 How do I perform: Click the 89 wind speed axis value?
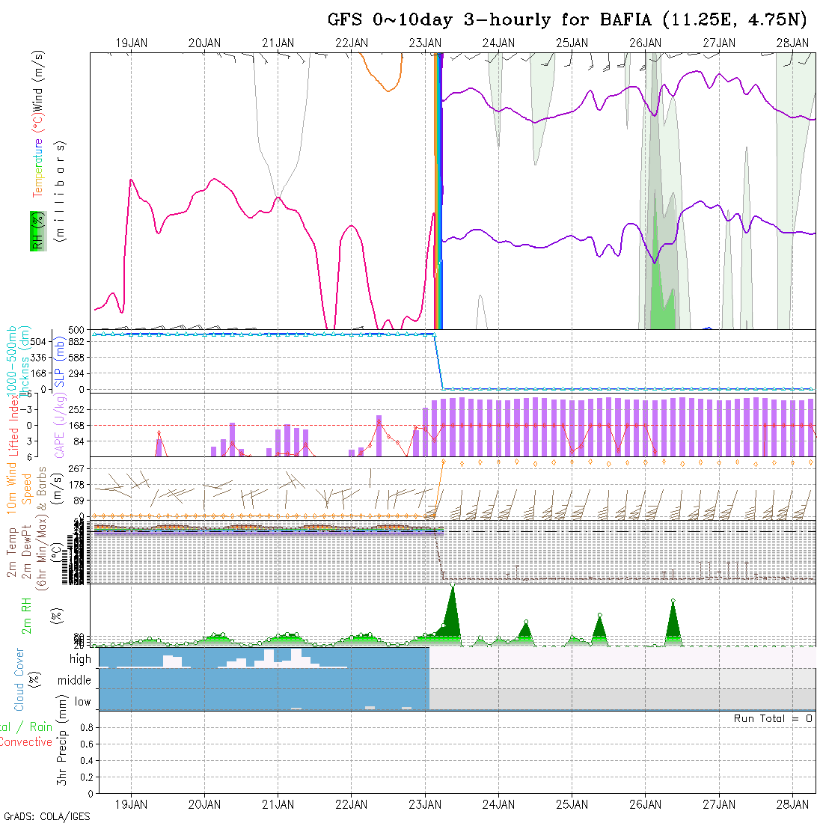click(79, 501)
